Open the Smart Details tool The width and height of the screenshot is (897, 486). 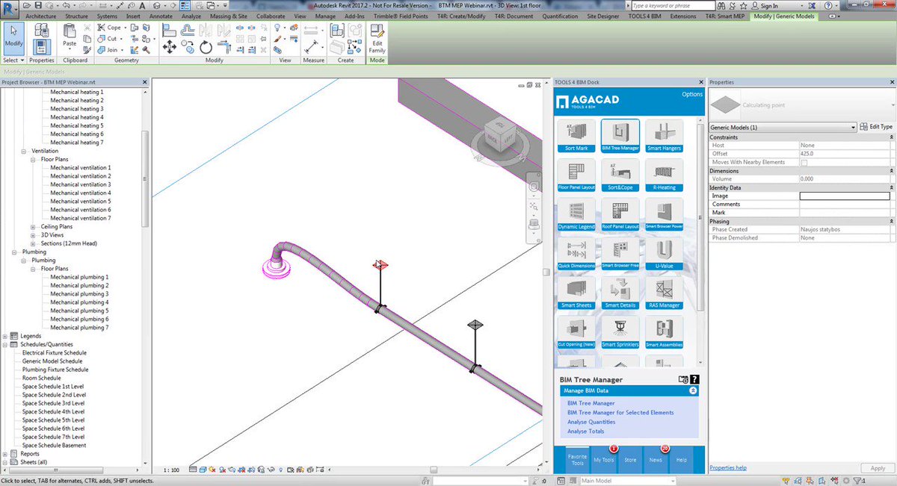point(620,293)
